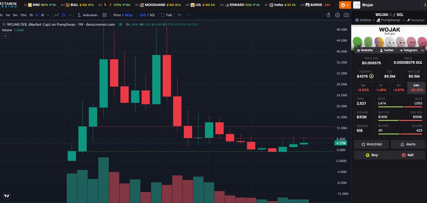
Task: Open quick search lightning magnifier icon
Action: coord(328,15)
